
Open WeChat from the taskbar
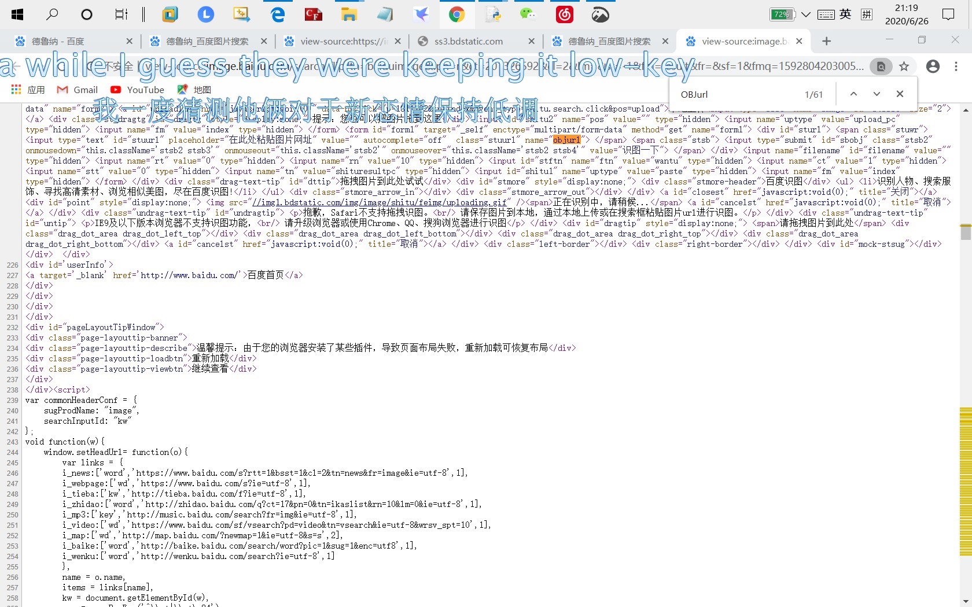pos(528,14)
